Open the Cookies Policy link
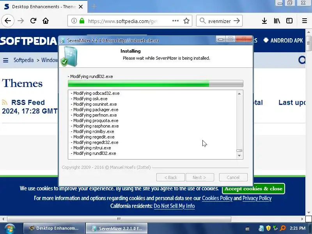 tap(217, 198)
